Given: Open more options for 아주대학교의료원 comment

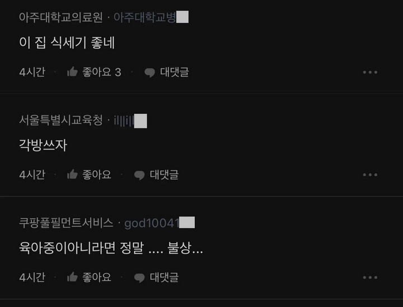Looking at the screenshot, I should click(370, 72).
